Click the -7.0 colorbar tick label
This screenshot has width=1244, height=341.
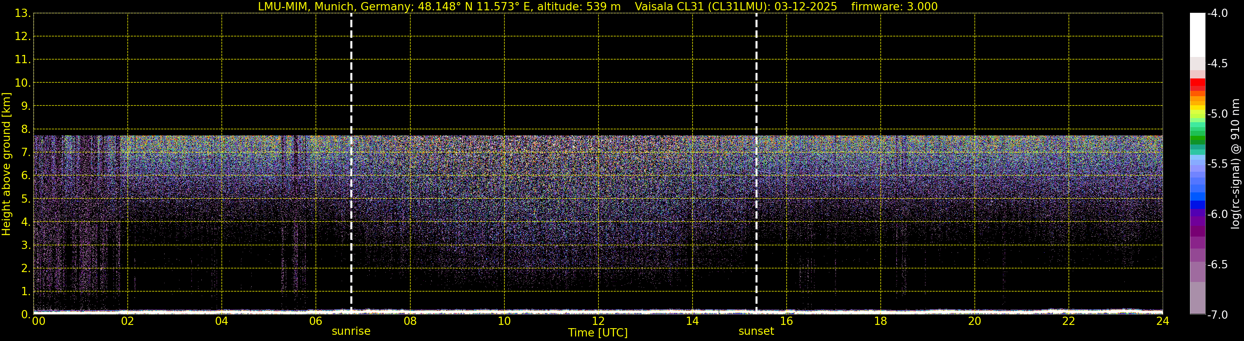coord(1217,315)
